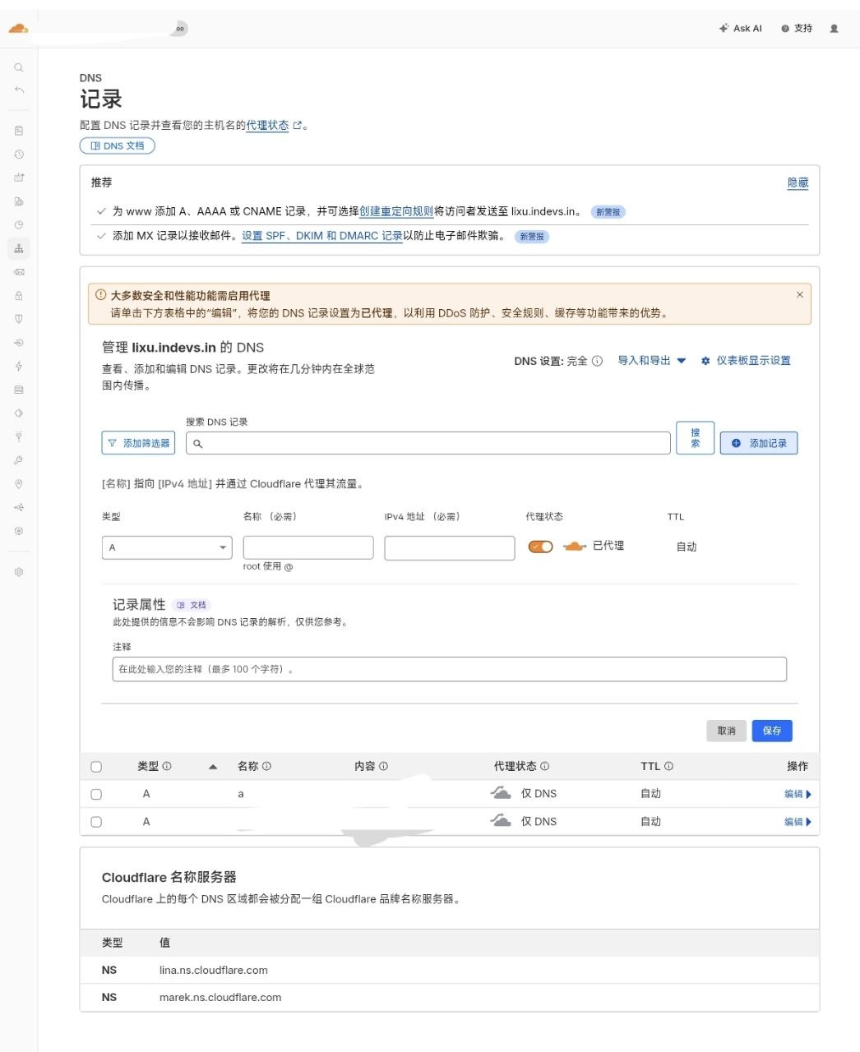The width and height of the screenshot is (860, 1052).
Task: Click the 添加记录 button
Action: click(x=759, y=443)
